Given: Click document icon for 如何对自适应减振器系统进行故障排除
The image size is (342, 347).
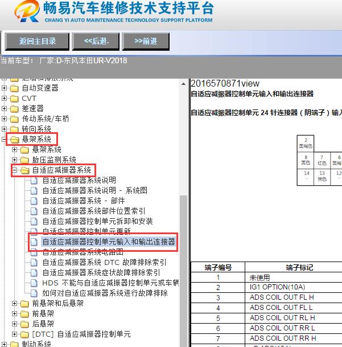Looking at the screenshot, I should (x=34, y=293).
